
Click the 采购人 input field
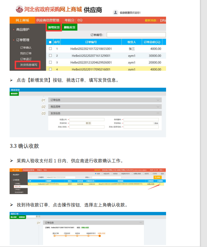(106, 177)
